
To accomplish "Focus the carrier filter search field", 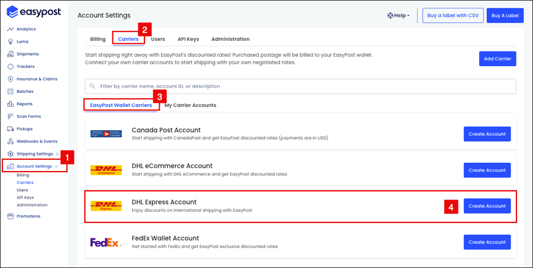I will pos(300,86).
